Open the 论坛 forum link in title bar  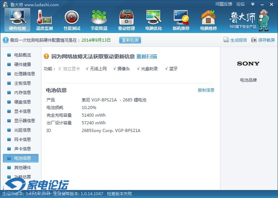240,4
